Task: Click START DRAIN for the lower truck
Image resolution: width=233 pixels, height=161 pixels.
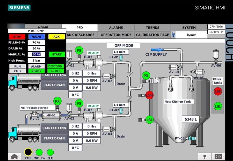Action: [x=54, y=138]
